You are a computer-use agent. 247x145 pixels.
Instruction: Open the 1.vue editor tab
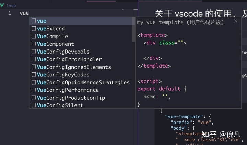(x=11, y=6)
